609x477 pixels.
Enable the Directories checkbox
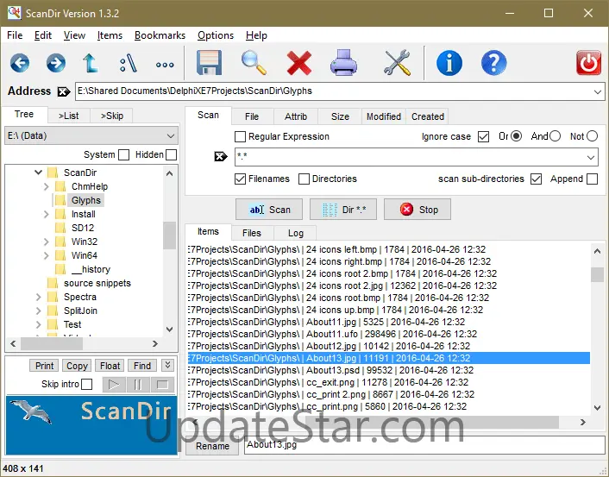coord(304,179)
